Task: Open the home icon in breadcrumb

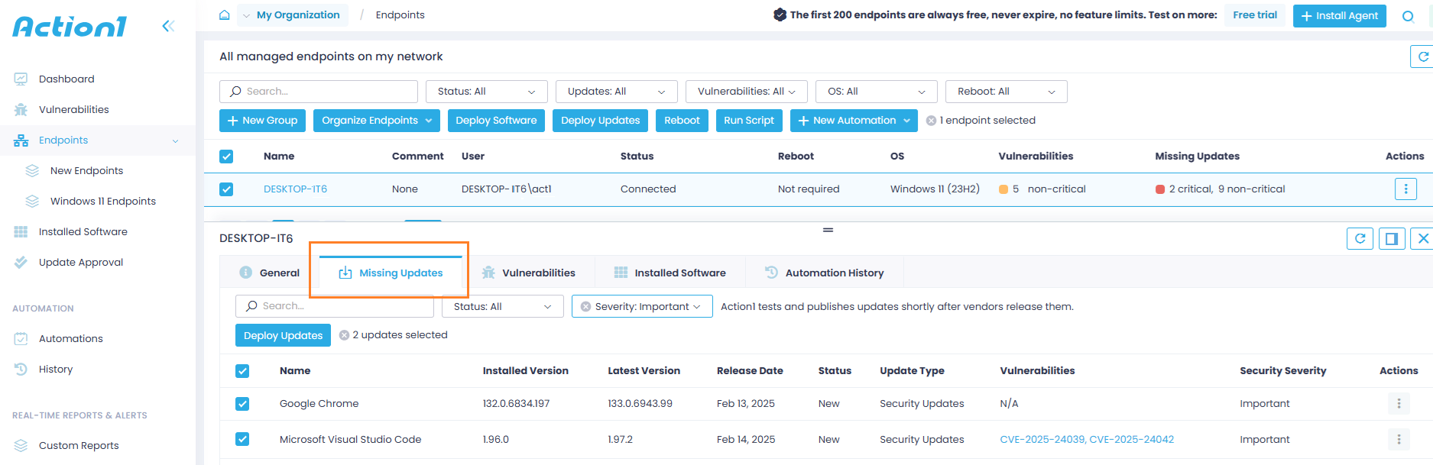Action: (224, 15)
